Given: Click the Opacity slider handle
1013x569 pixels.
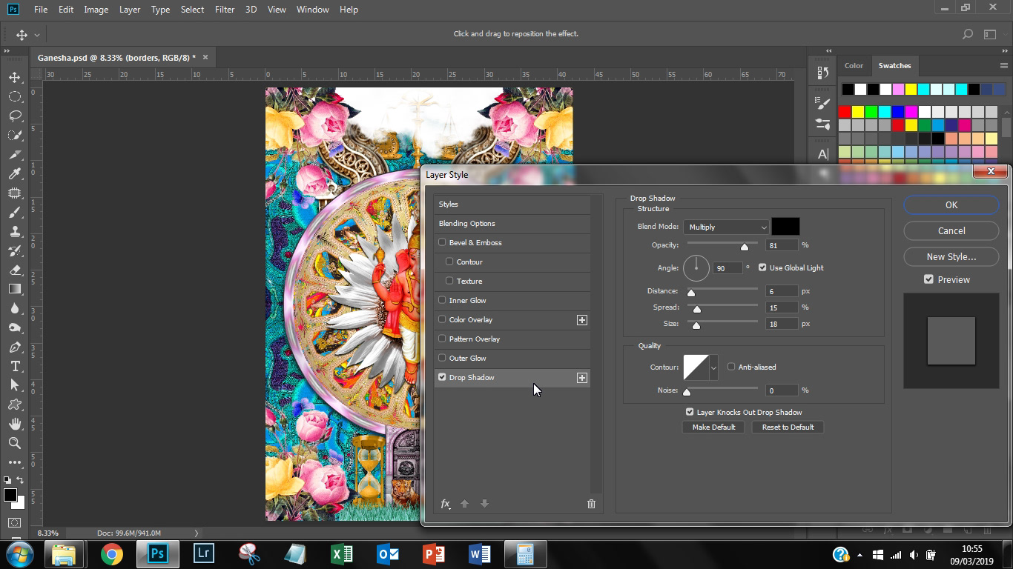Looking at the screenshot, I should point(745,247).
